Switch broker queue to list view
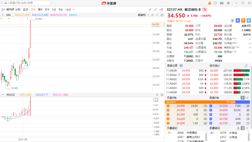 pos(243,128)
